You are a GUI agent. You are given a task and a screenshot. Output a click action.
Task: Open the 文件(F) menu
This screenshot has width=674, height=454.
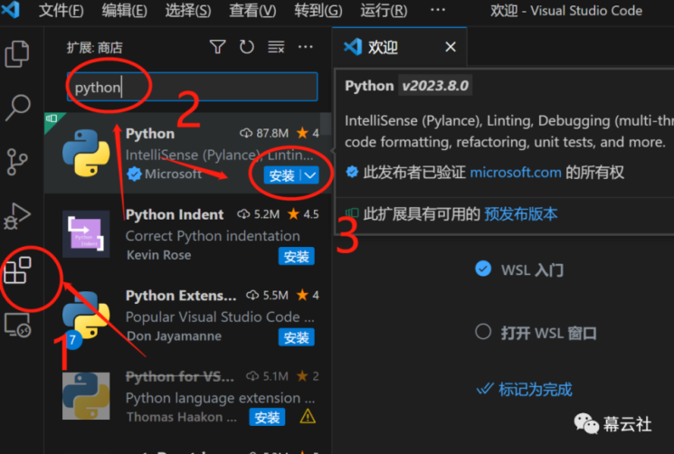pos(61,11)
